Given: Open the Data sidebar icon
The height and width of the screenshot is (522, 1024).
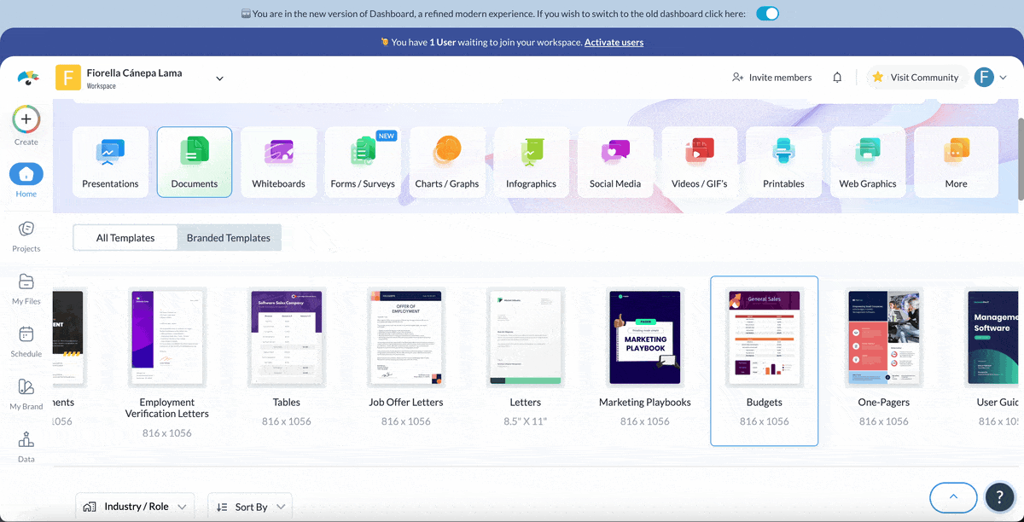Looking at the screenshot, I should coord(26,440).
